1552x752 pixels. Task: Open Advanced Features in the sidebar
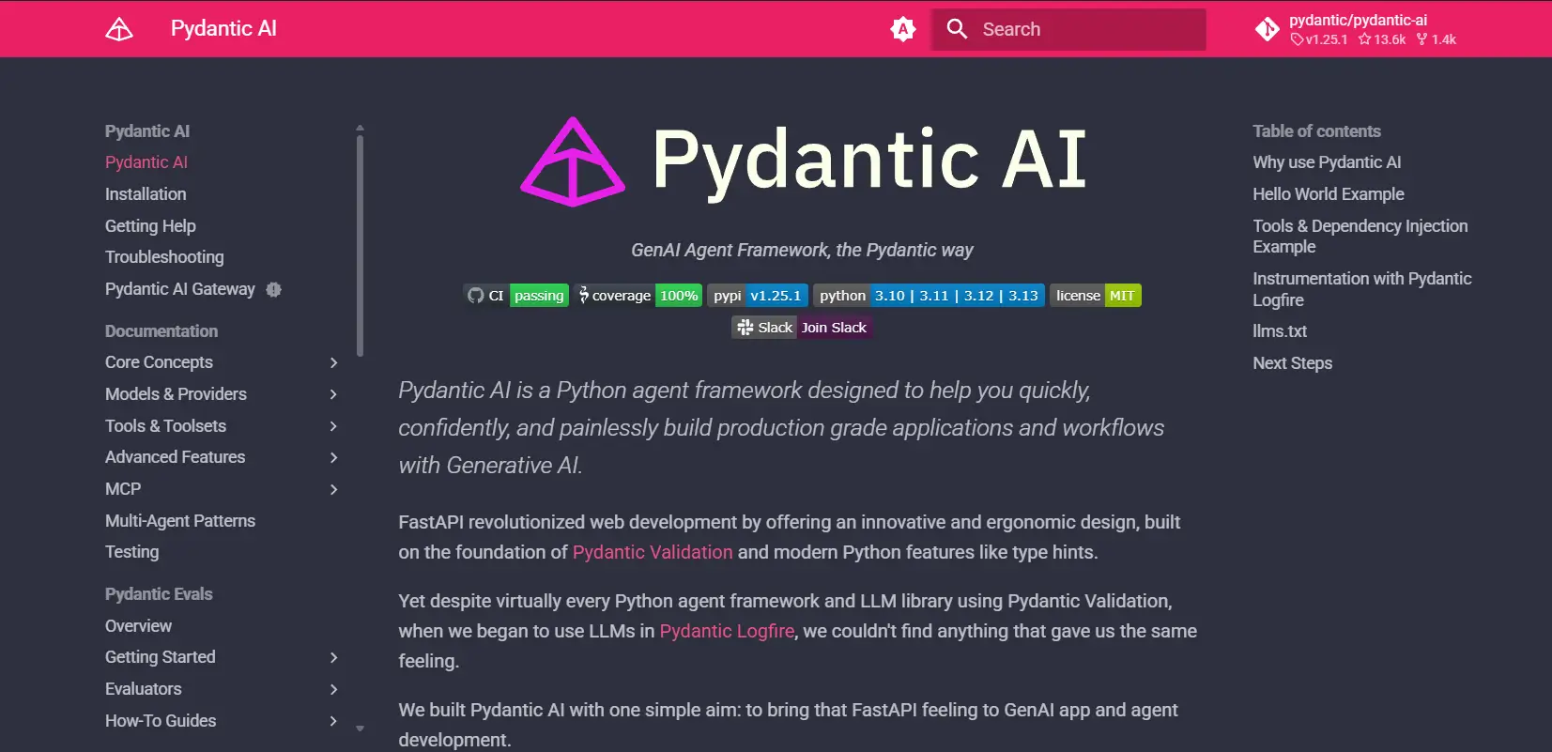click(175, 457)
